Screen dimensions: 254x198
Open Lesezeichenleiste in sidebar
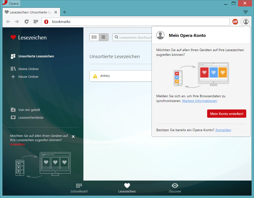click(27, 117)
